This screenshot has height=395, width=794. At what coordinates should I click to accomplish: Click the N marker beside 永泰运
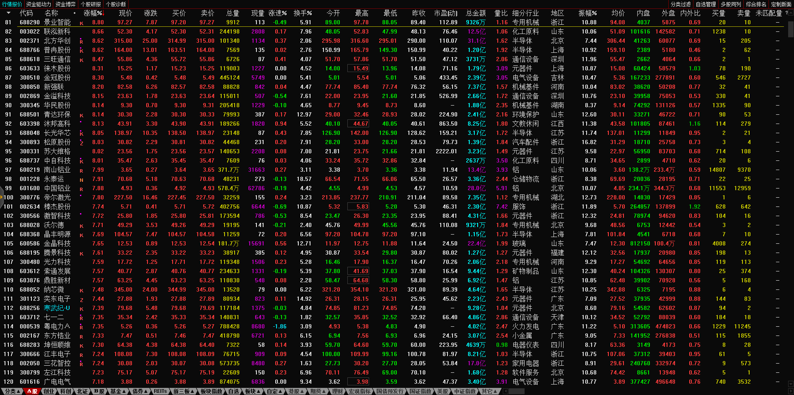[81, 180]
